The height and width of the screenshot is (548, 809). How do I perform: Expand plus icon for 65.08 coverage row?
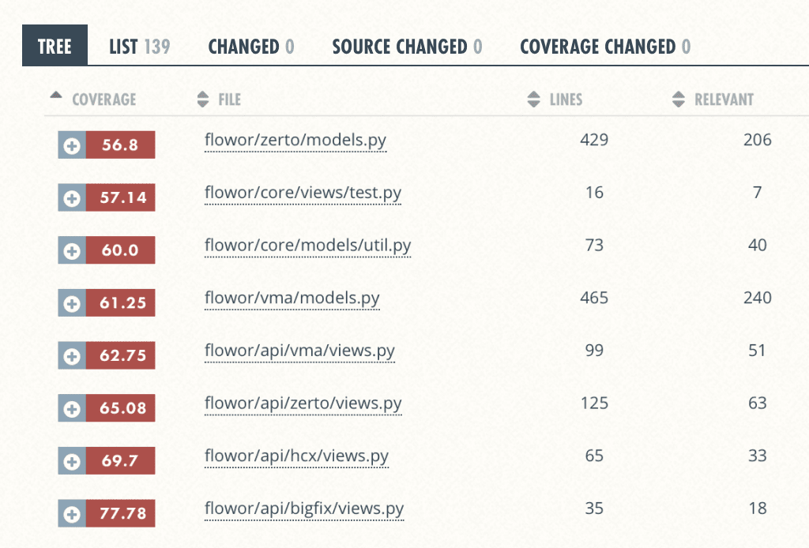tap(72, 407)
